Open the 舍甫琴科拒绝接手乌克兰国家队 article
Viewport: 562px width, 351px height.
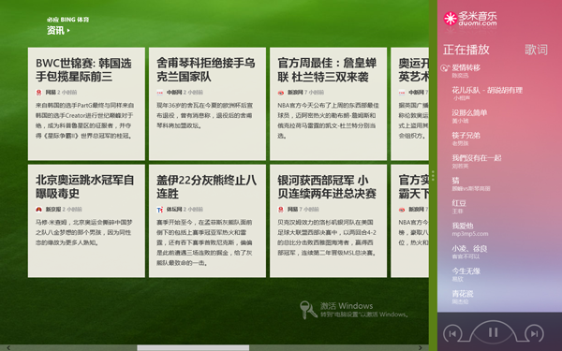(207, 104)
